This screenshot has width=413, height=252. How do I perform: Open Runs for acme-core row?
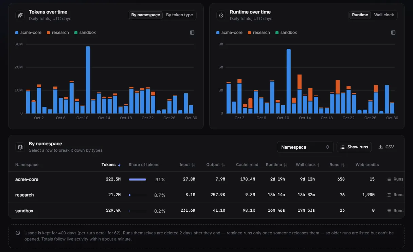point(395,179)
